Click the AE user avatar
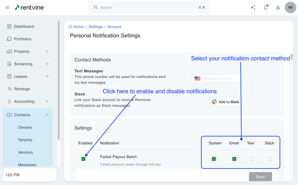The image size is (298, 185). [x=290, y=7]
